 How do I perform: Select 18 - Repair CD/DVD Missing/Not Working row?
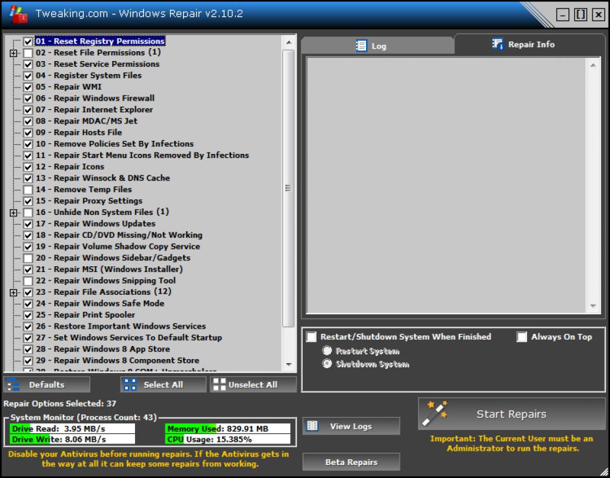pos(119,234)
